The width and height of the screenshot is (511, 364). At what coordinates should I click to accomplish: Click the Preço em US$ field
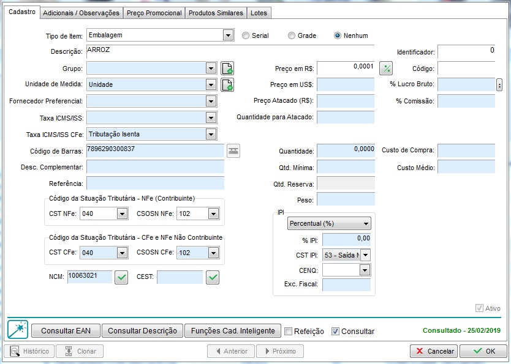tap(346, 84)
